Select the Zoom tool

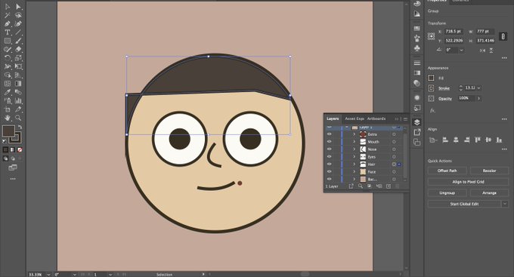pyautogui.click(x=18, y=118)
